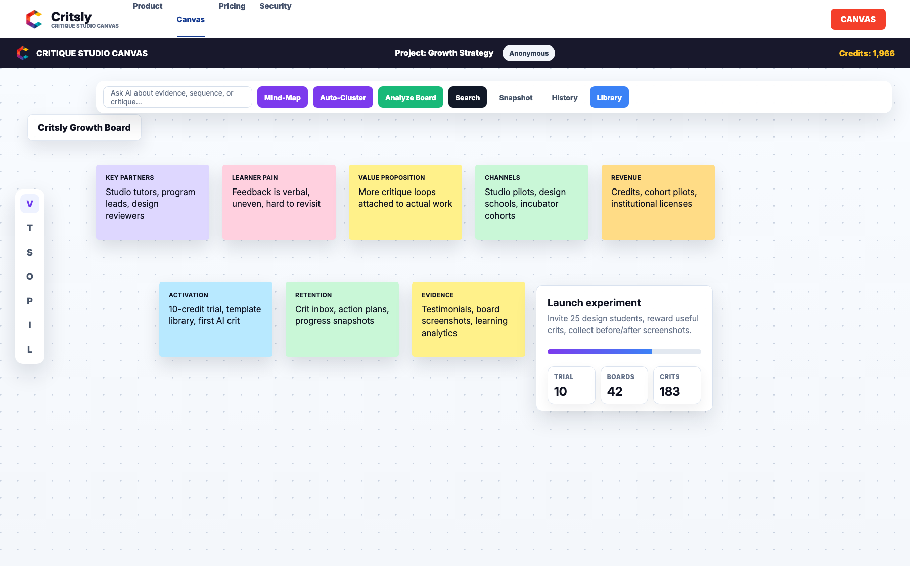The width and height of the screenshot is (910, 566).
Task: Select the Retention sticky note
Action: (x=342, y=319)
